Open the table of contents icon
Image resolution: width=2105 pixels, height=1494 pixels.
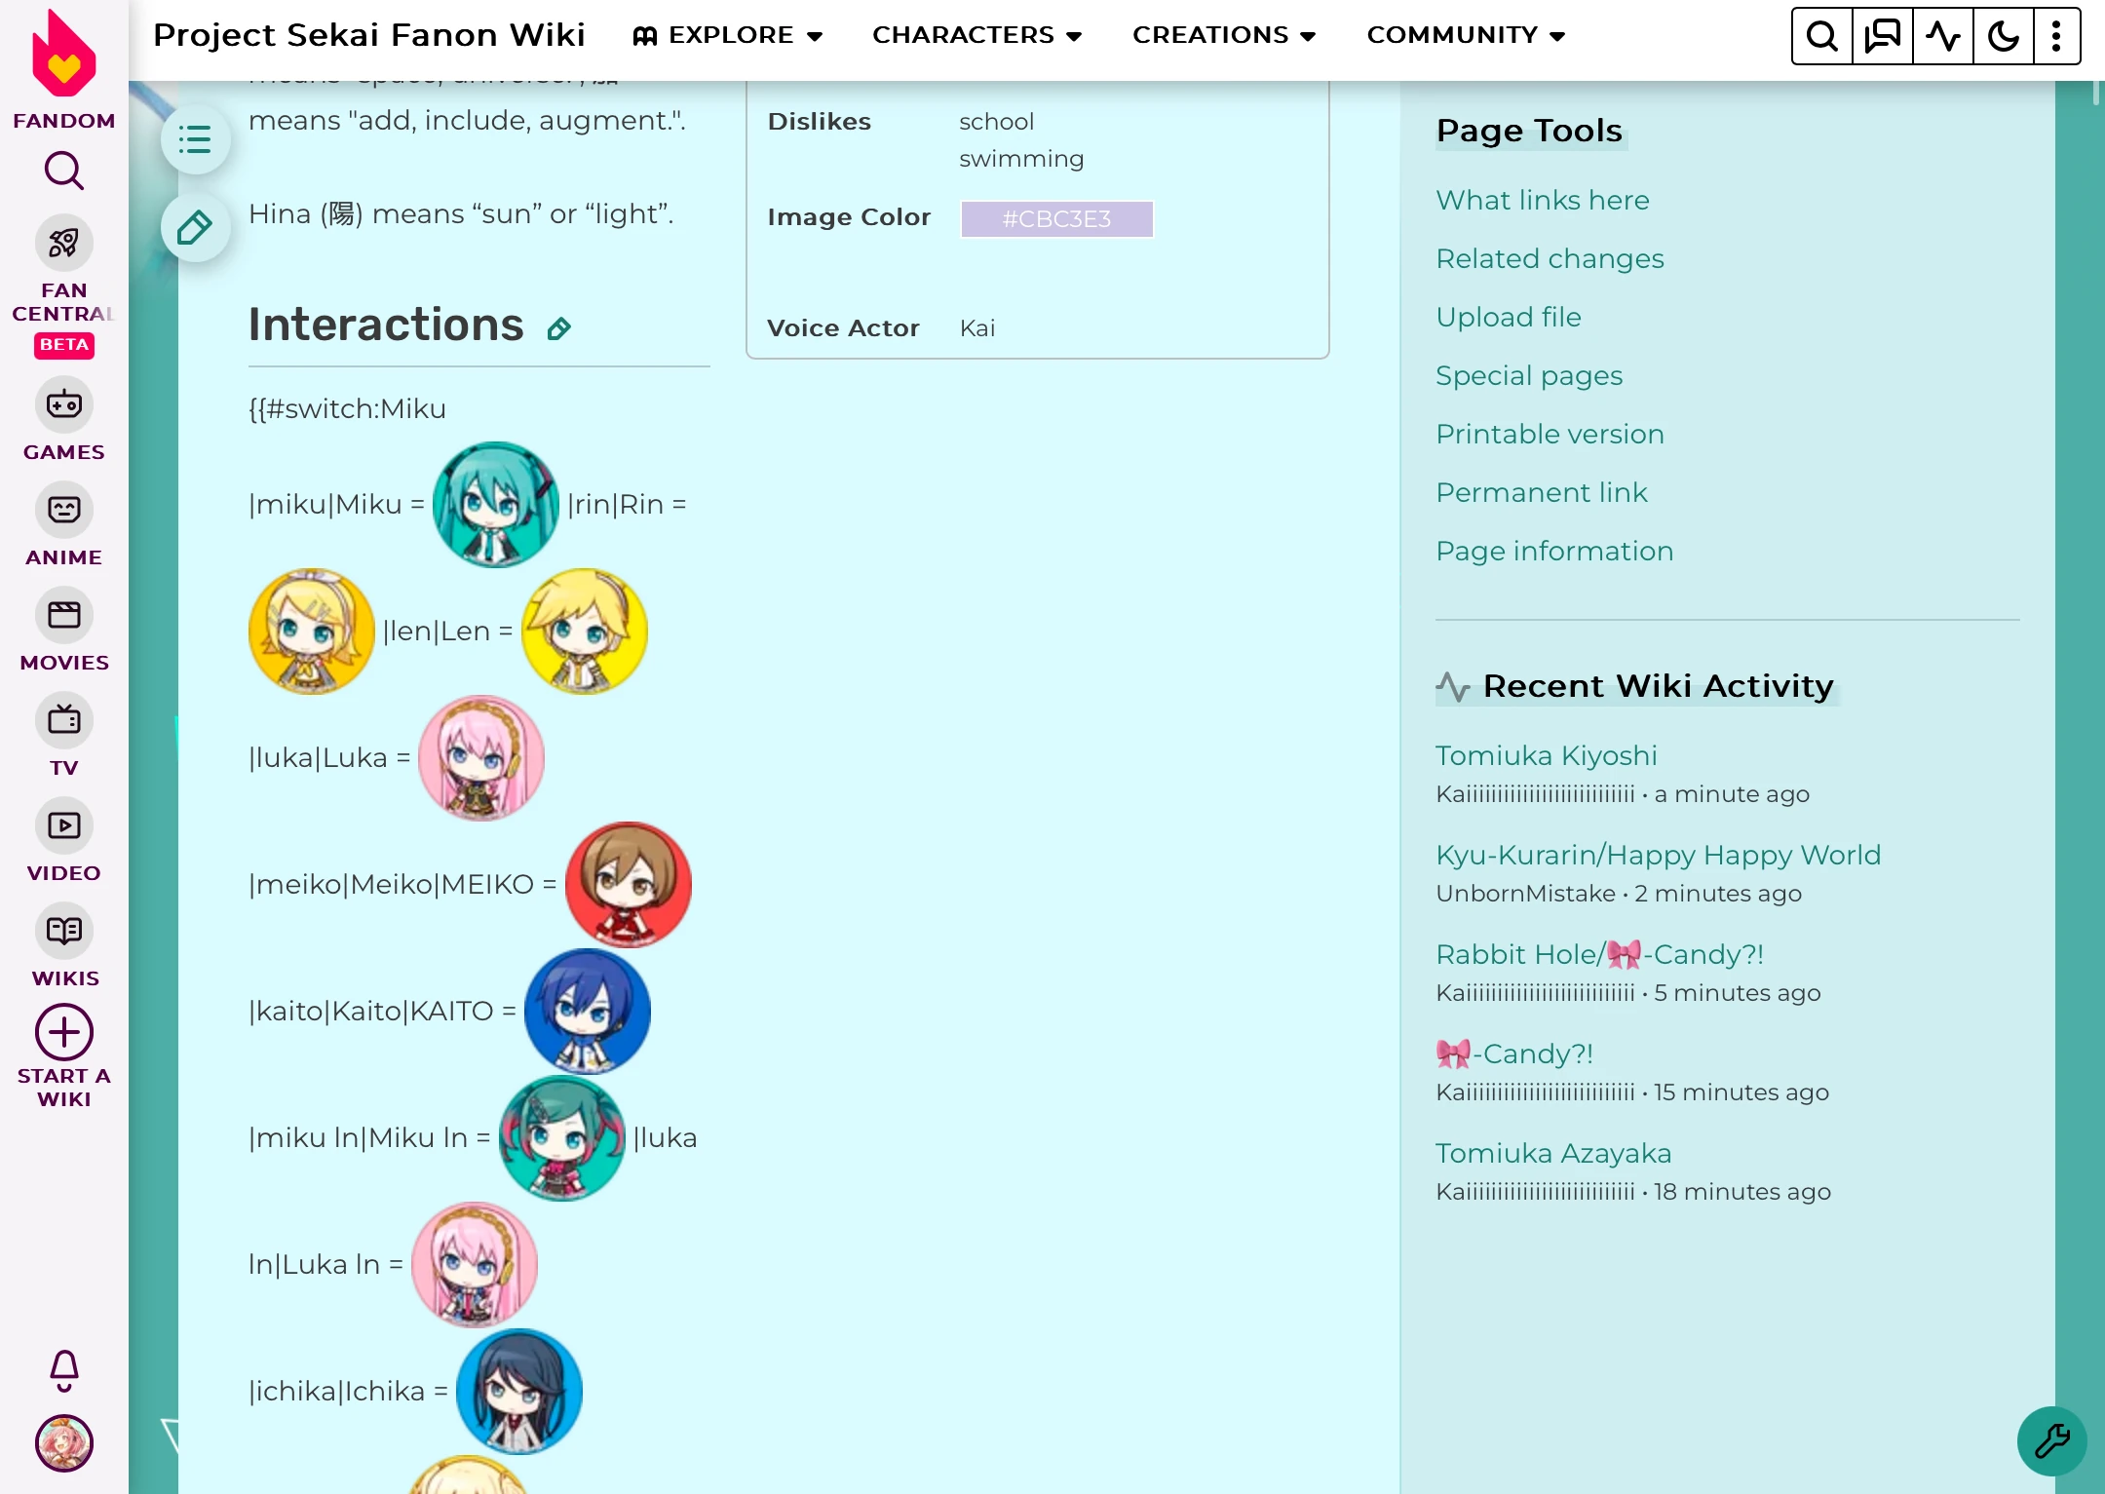pyautogui.click(x=195, y=139)
